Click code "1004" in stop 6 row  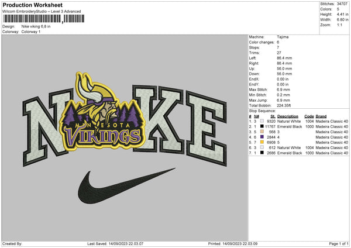point(309,148)
